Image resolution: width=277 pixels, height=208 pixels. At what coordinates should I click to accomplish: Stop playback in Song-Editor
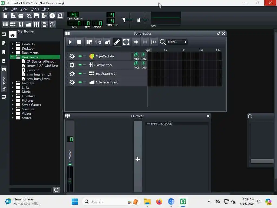[x=79, y=42]
